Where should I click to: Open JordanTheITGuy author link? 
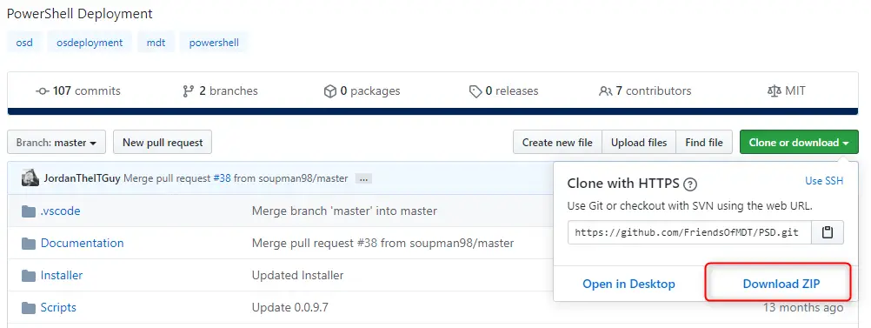point(82,178)
